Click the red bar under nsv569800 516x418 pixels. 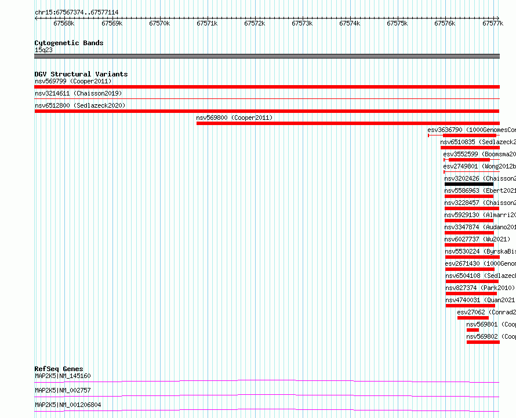(x=348, y=123)
